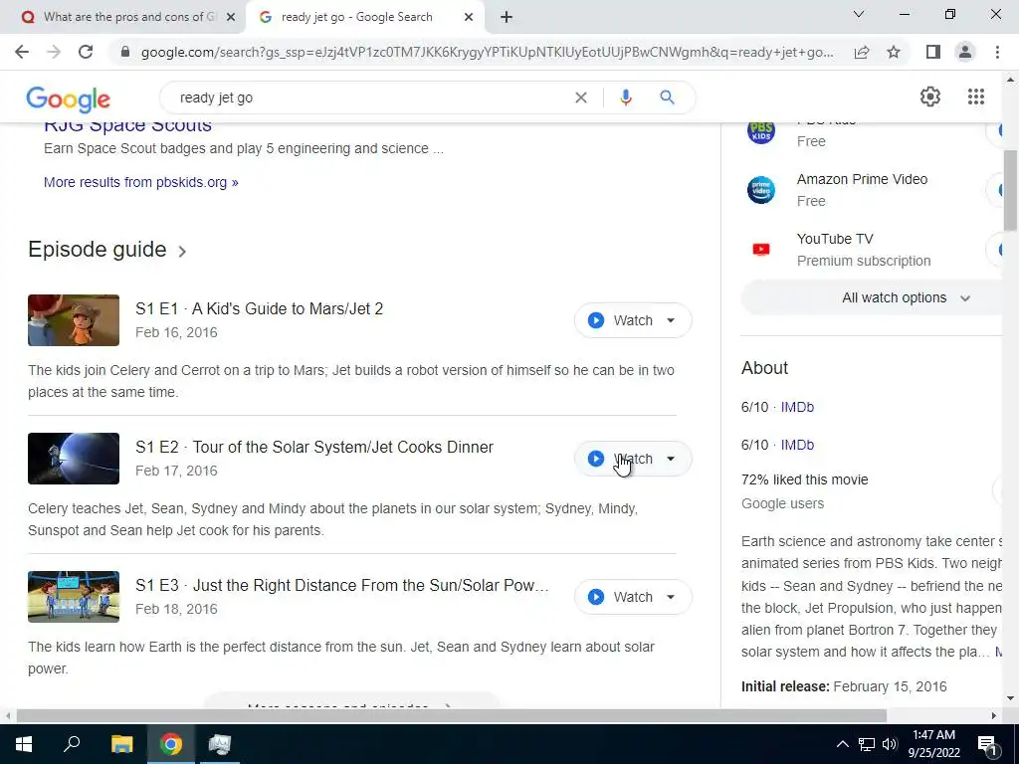
Task: Click the taskbar clock showing 1:47 AM
Action: 933,744
